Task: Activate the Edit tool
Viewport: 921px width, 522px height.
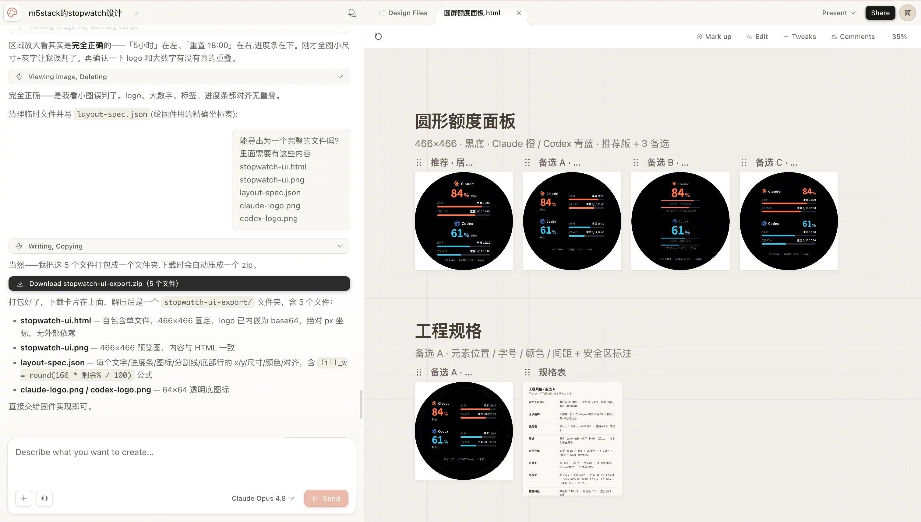Action: click(x=757, y=37)
